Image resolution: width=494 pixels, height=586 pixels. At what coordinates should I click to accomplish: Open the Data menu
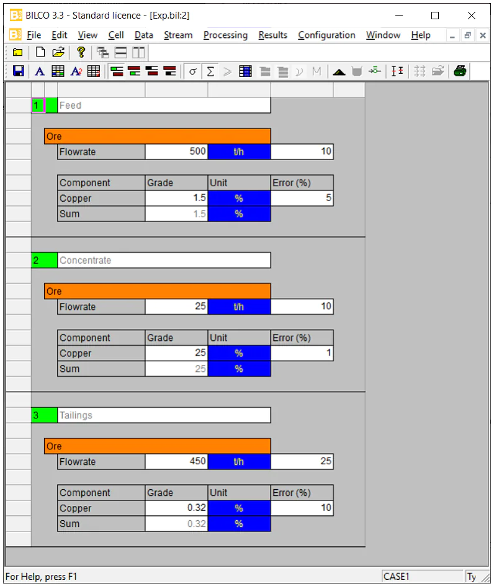[x=144, y=35]
